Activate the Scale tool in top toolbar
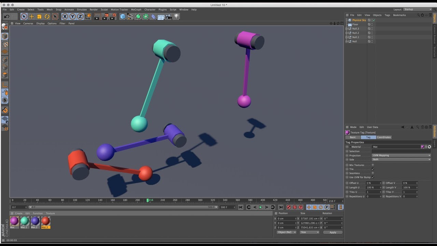Viewport: 437px width, 246px height. (x=39, y=16)
